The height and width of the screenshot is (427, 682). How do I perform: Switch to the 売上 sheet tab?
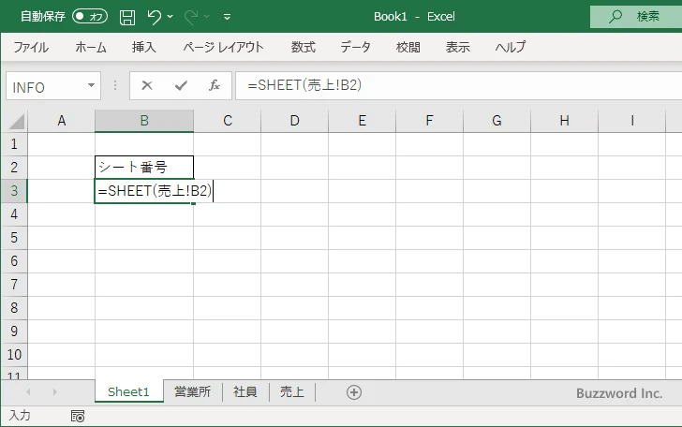(x=292, y=392)
